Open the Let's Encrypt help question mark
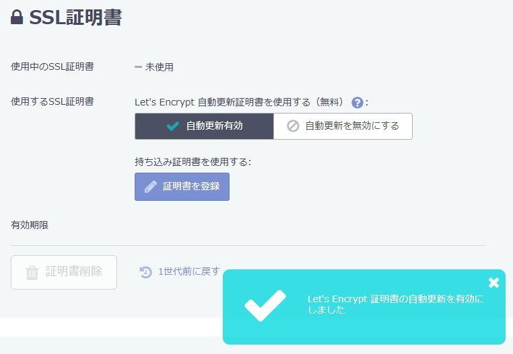Image resolution: width=513 pixels, height=354 pixels. (x=357, y=103)
